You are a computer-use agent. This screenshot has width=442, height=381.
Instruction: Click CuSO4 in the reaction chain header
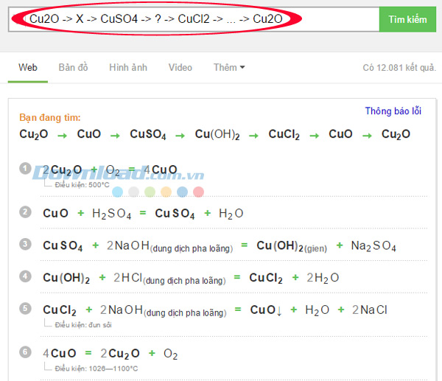click(x=148, y=134)
